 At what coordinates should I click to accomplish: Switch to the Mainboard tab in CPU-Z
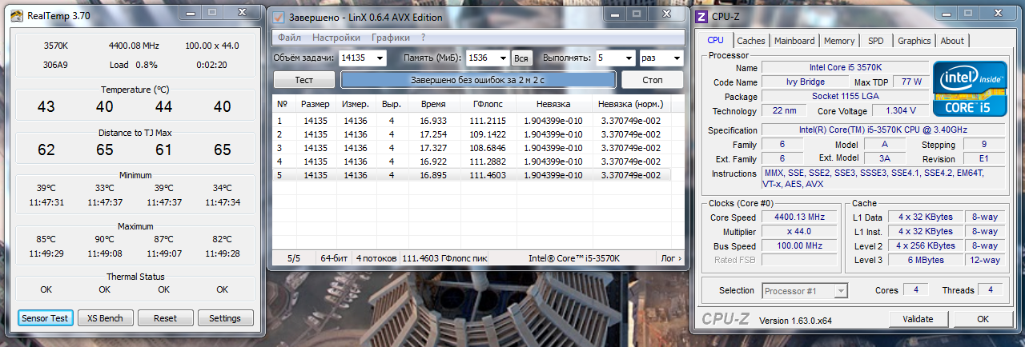pyautogui.click(x=794, y=41)
